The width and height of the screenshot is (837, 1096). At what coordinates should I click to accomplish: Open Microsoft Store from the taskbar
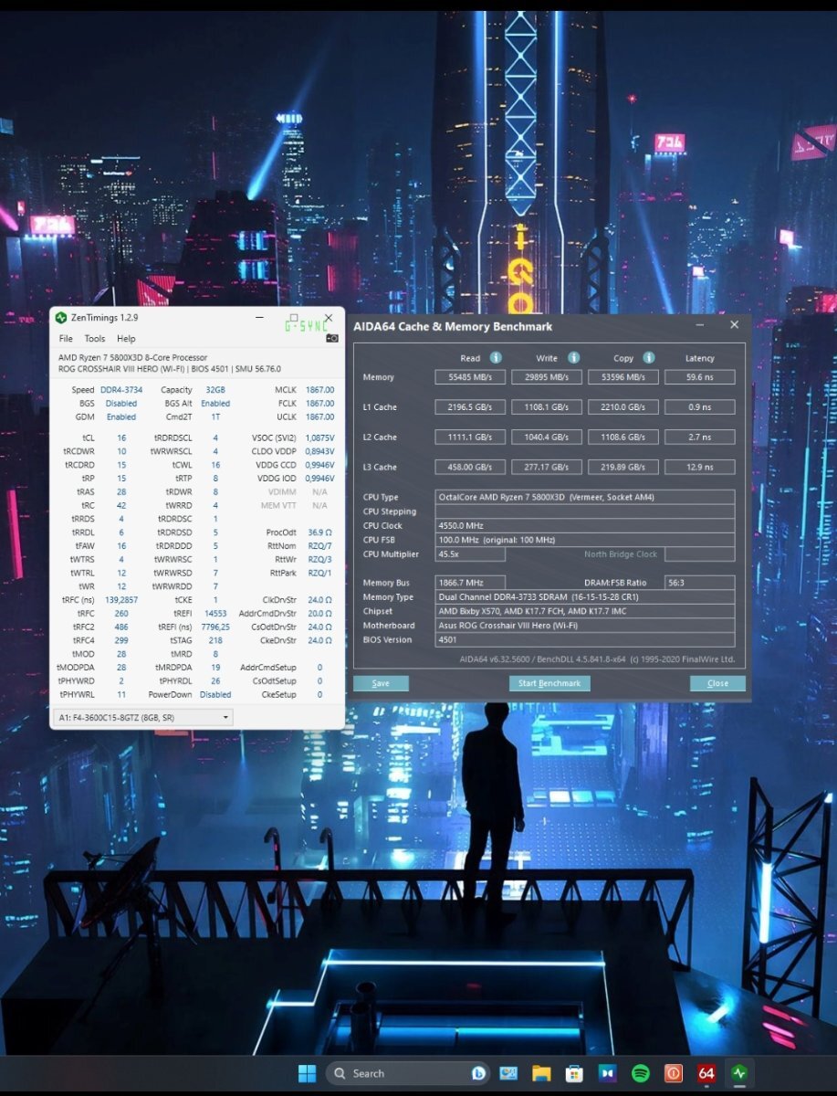[x=574, y=1073]
